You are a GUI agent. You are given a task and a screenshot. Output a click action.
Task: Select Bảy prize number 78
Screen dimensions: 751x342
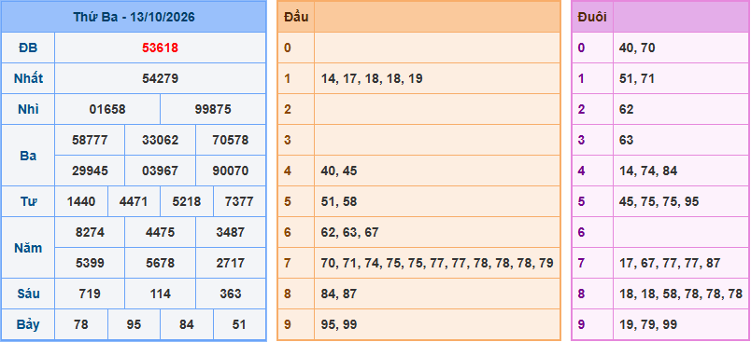pyautogui.click(x=81, y=324)
